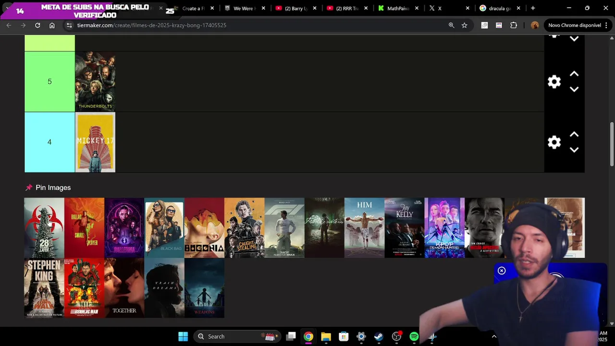Move tier 4 row down
Viewport: 615px width, 346px height.
574,150
